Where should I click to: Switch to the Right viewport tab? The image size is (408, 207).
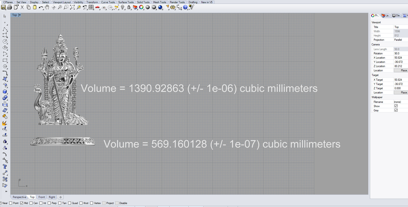coord(52,197)
